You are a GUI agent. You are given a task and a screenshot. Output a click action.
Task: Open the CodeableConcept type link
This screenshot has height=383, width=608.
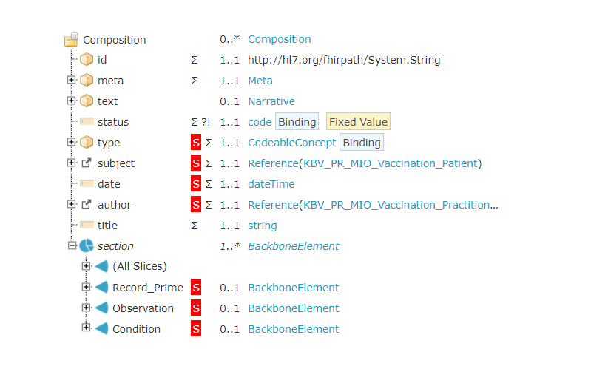click(x=291, y=143)
